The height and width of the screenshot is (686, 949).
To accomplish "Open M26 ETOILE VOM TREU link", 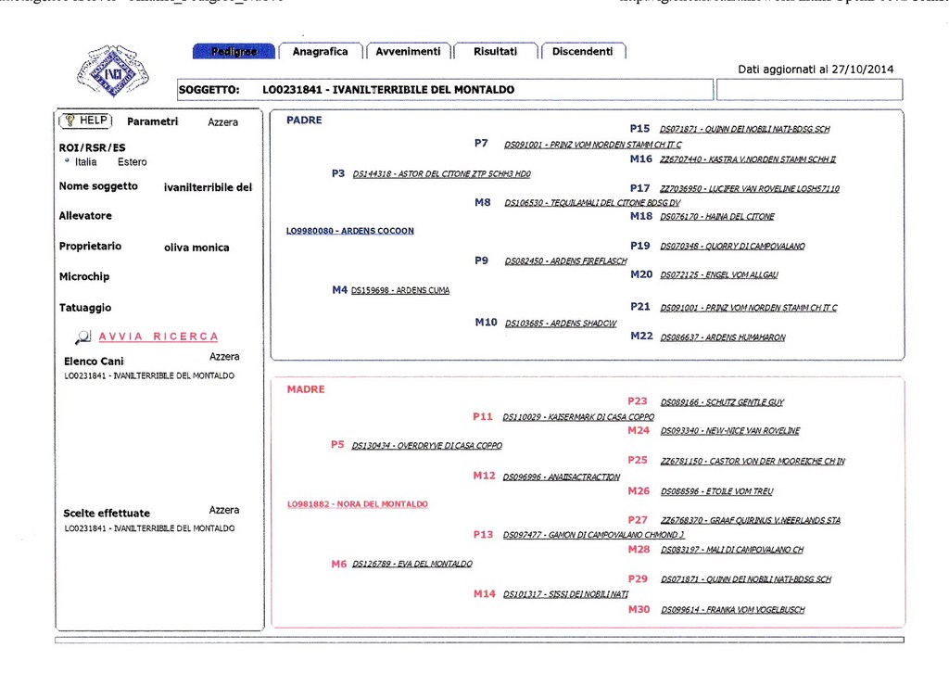I will click(716, 491).
